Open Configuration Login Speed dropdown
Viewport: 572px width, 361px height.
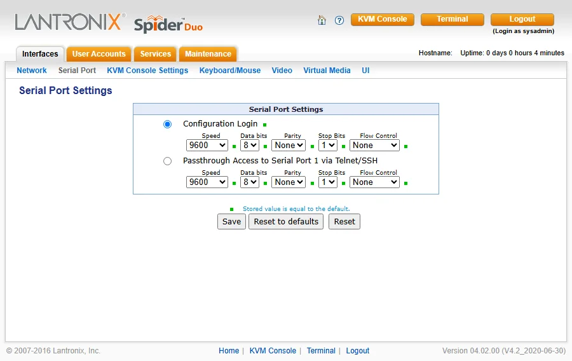click(207, 145)
